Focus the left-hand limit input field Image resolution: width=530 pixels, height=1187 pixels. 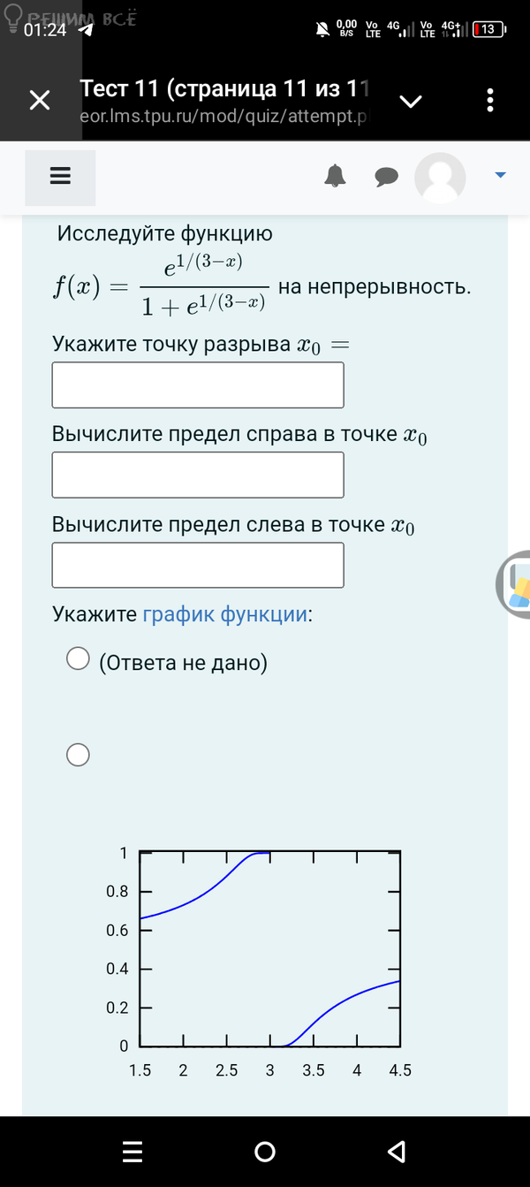click(x=198, y=565)
